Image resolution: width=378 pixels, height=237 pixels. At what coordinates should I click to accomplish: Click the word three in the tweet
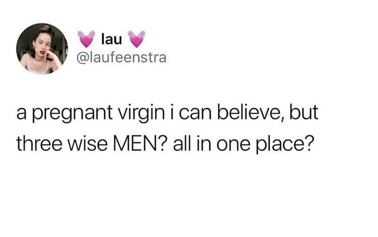point(39,144)
